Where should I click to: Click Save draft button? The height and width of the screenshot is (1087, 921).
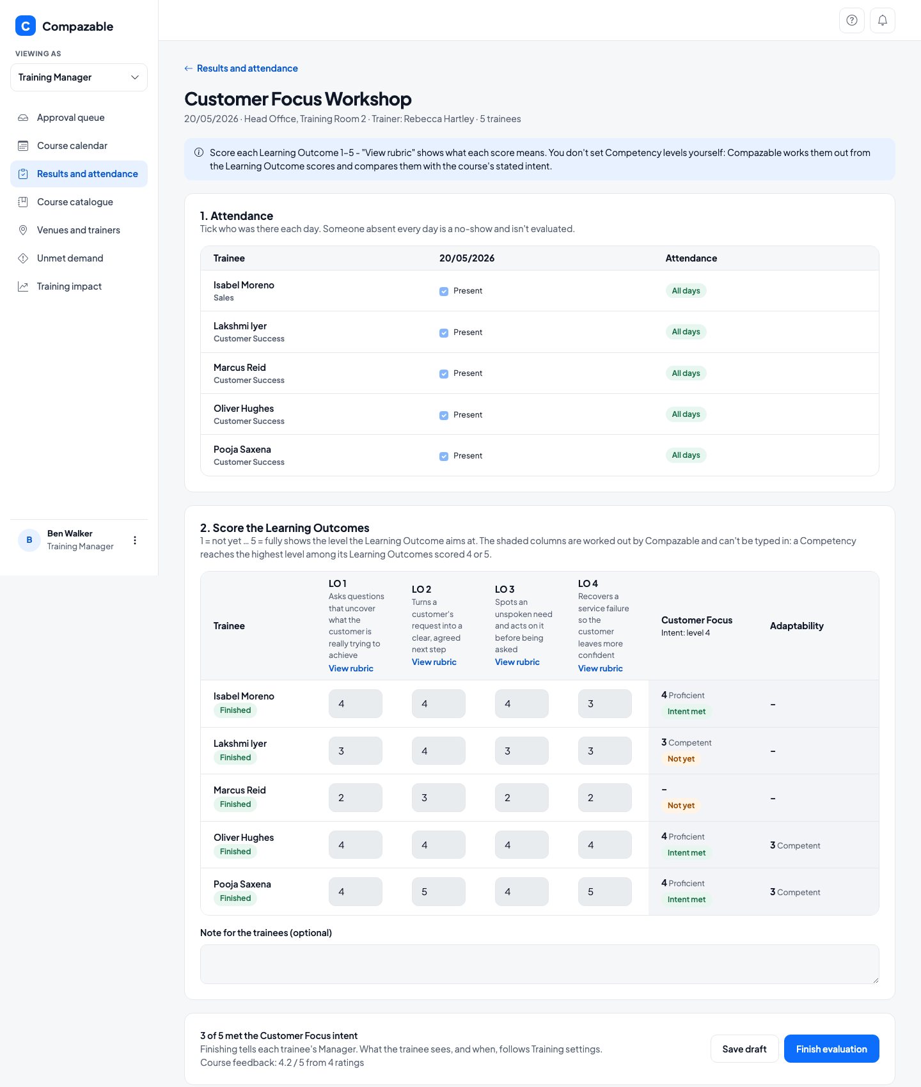pos(744,1049)
